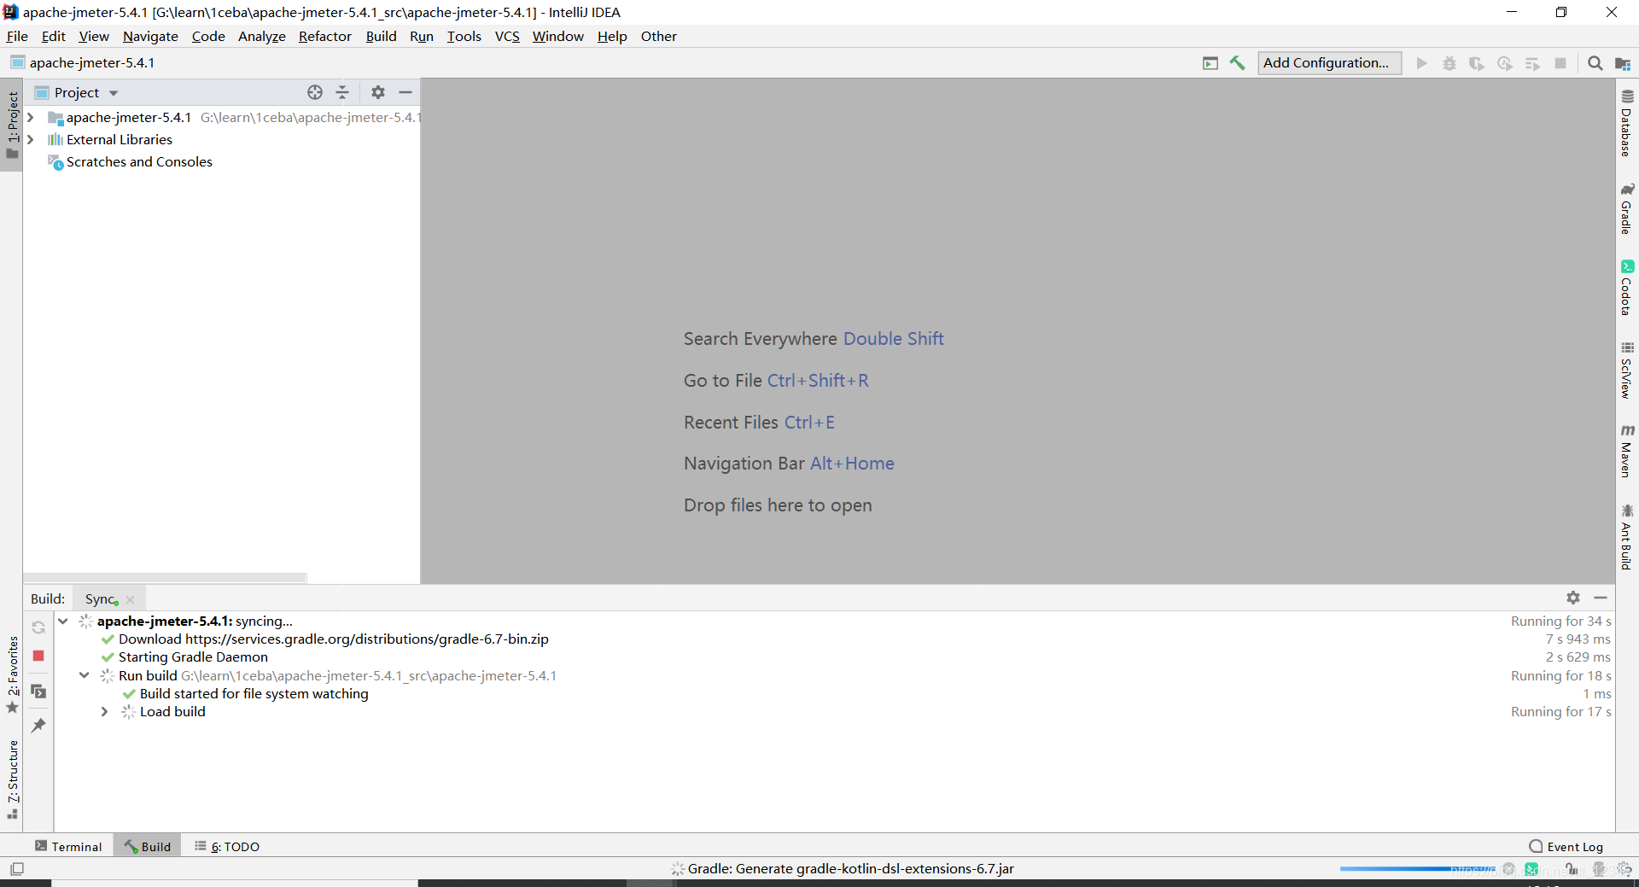Click Run with Coverage icon
Screen dimensions: 1639x887
(1477, 63)
